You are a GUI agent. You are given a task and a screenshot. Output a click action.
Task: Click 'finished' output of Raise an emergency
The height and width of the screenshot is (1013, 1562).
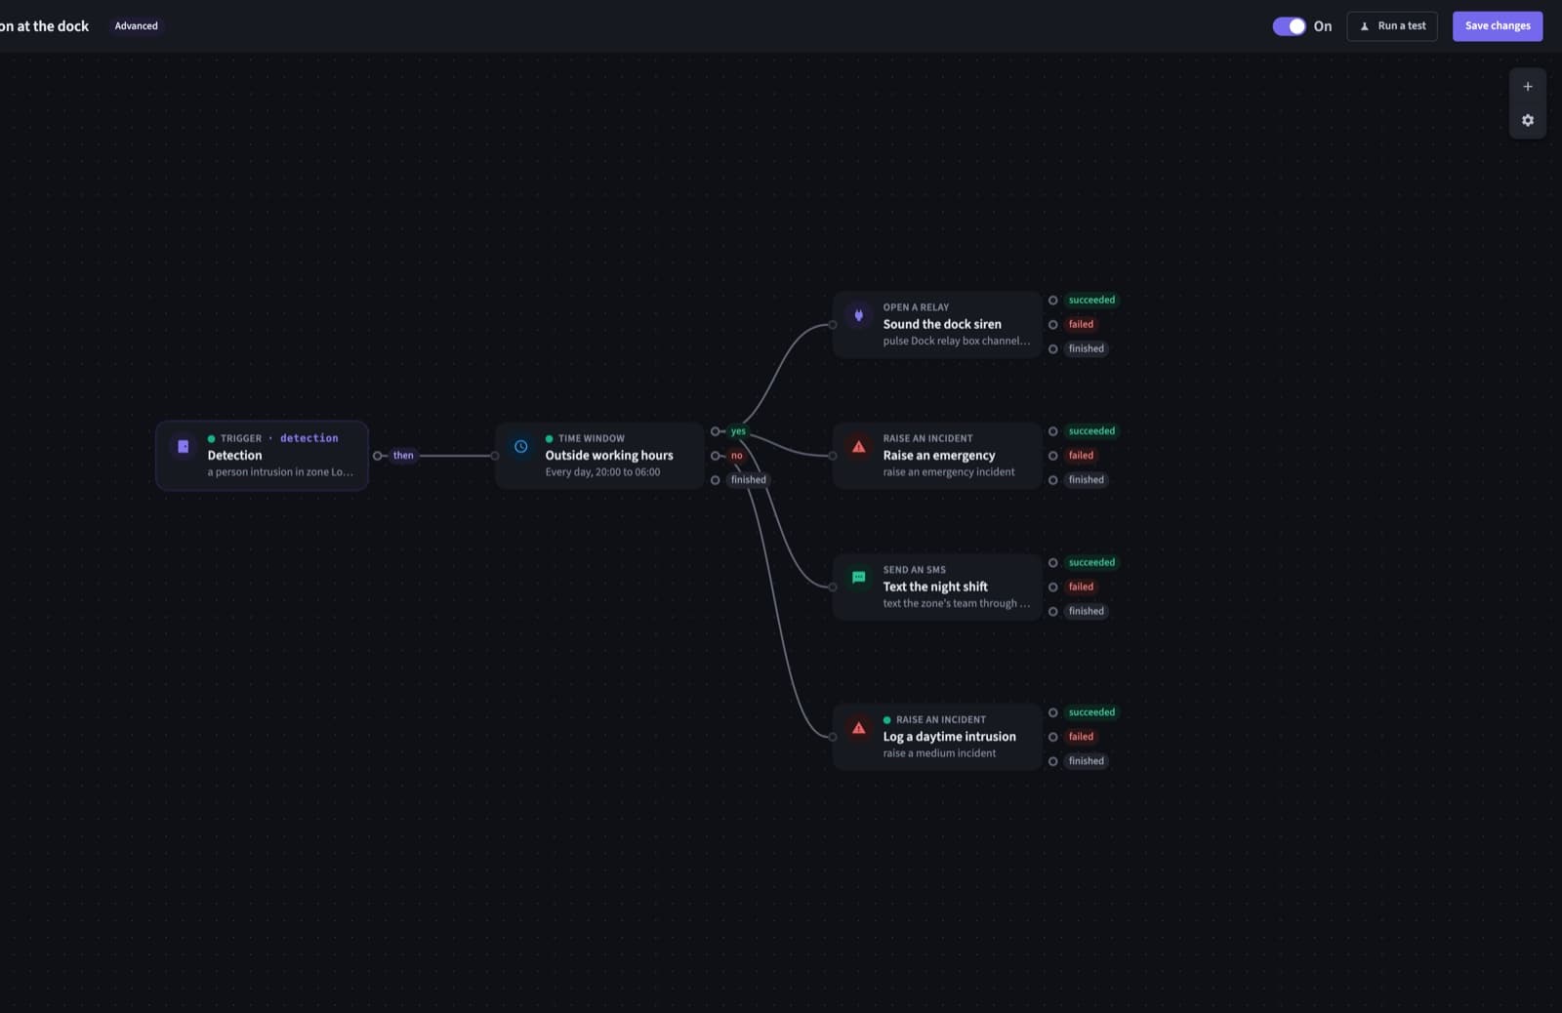pyautogui.click(x=1053, y=480)
